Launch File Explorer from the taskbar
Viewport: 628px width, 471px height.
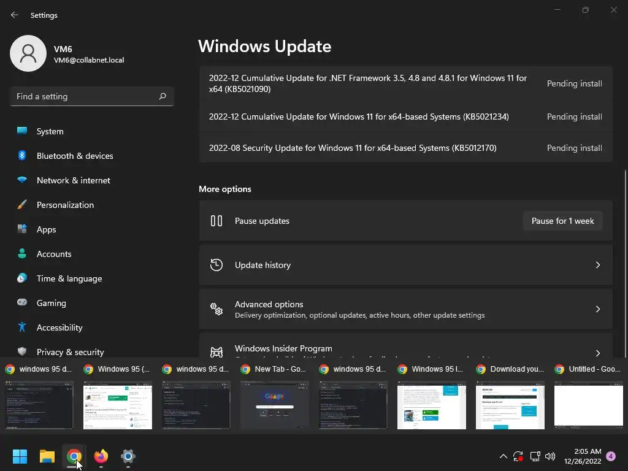(47, 456)
